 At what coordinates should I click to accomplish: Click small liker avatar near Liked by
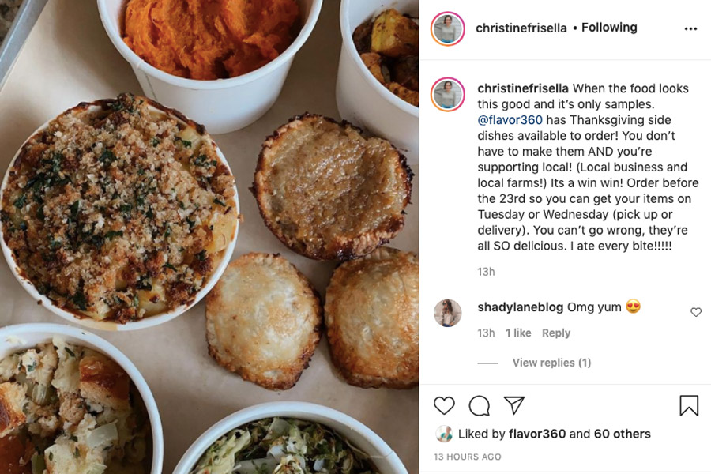tap(444, 434)
